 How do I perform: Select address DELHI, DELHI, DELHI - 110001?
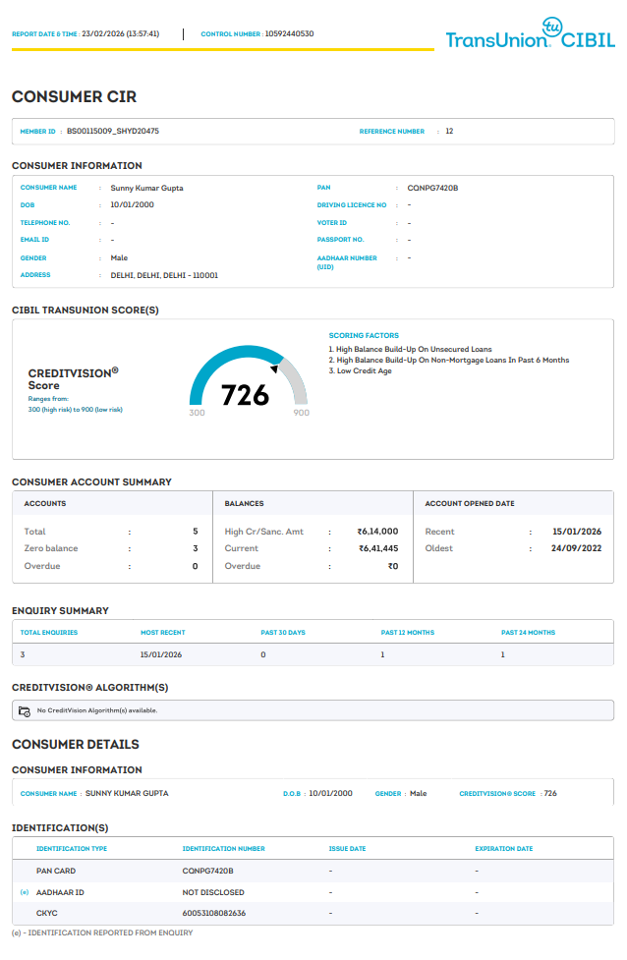(x=164, y=275)
